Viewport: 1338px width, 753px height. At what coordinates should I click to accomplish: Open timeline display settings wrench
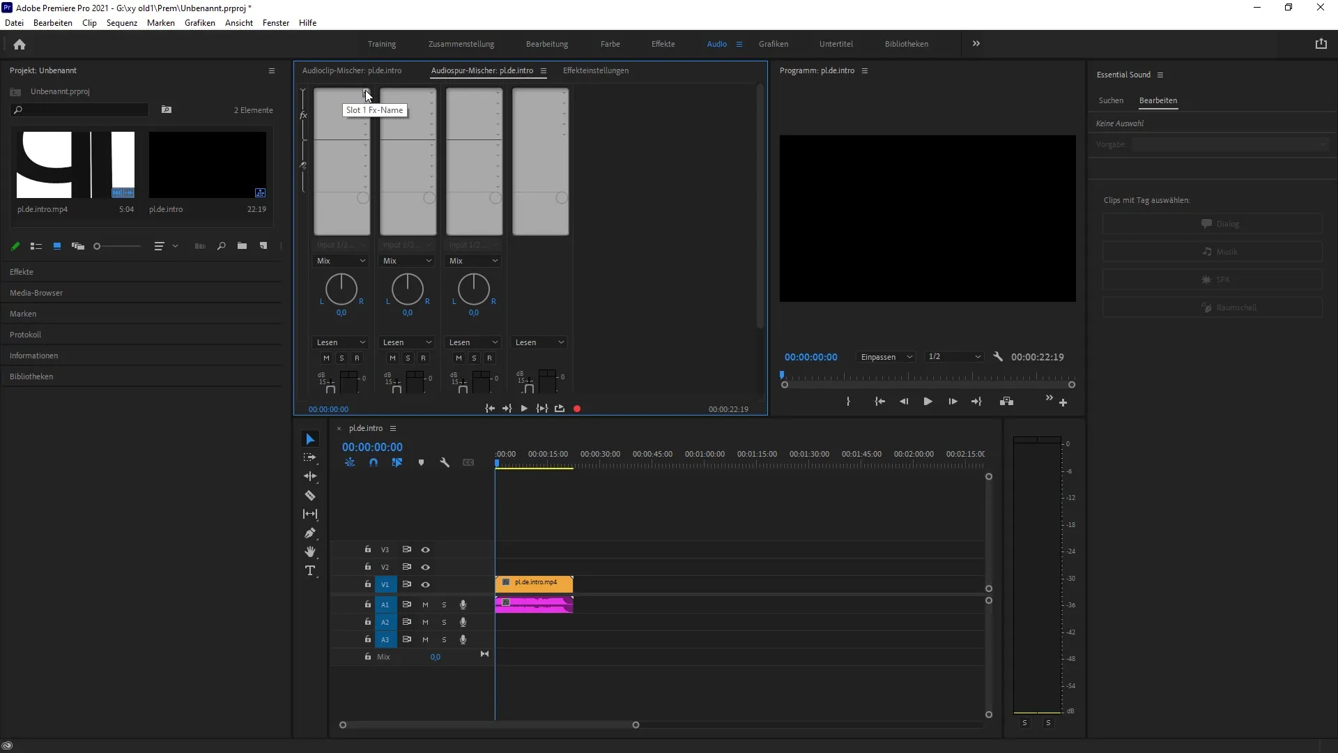[x=445, y=462]
